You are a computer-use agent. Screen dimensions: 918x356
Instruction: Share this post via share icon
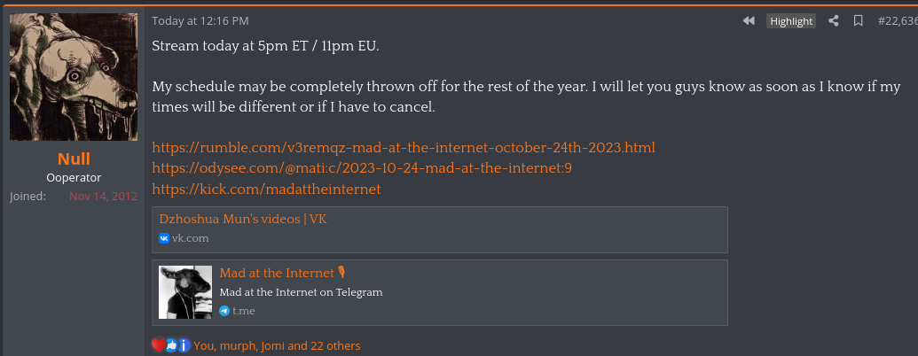[833, 21]
